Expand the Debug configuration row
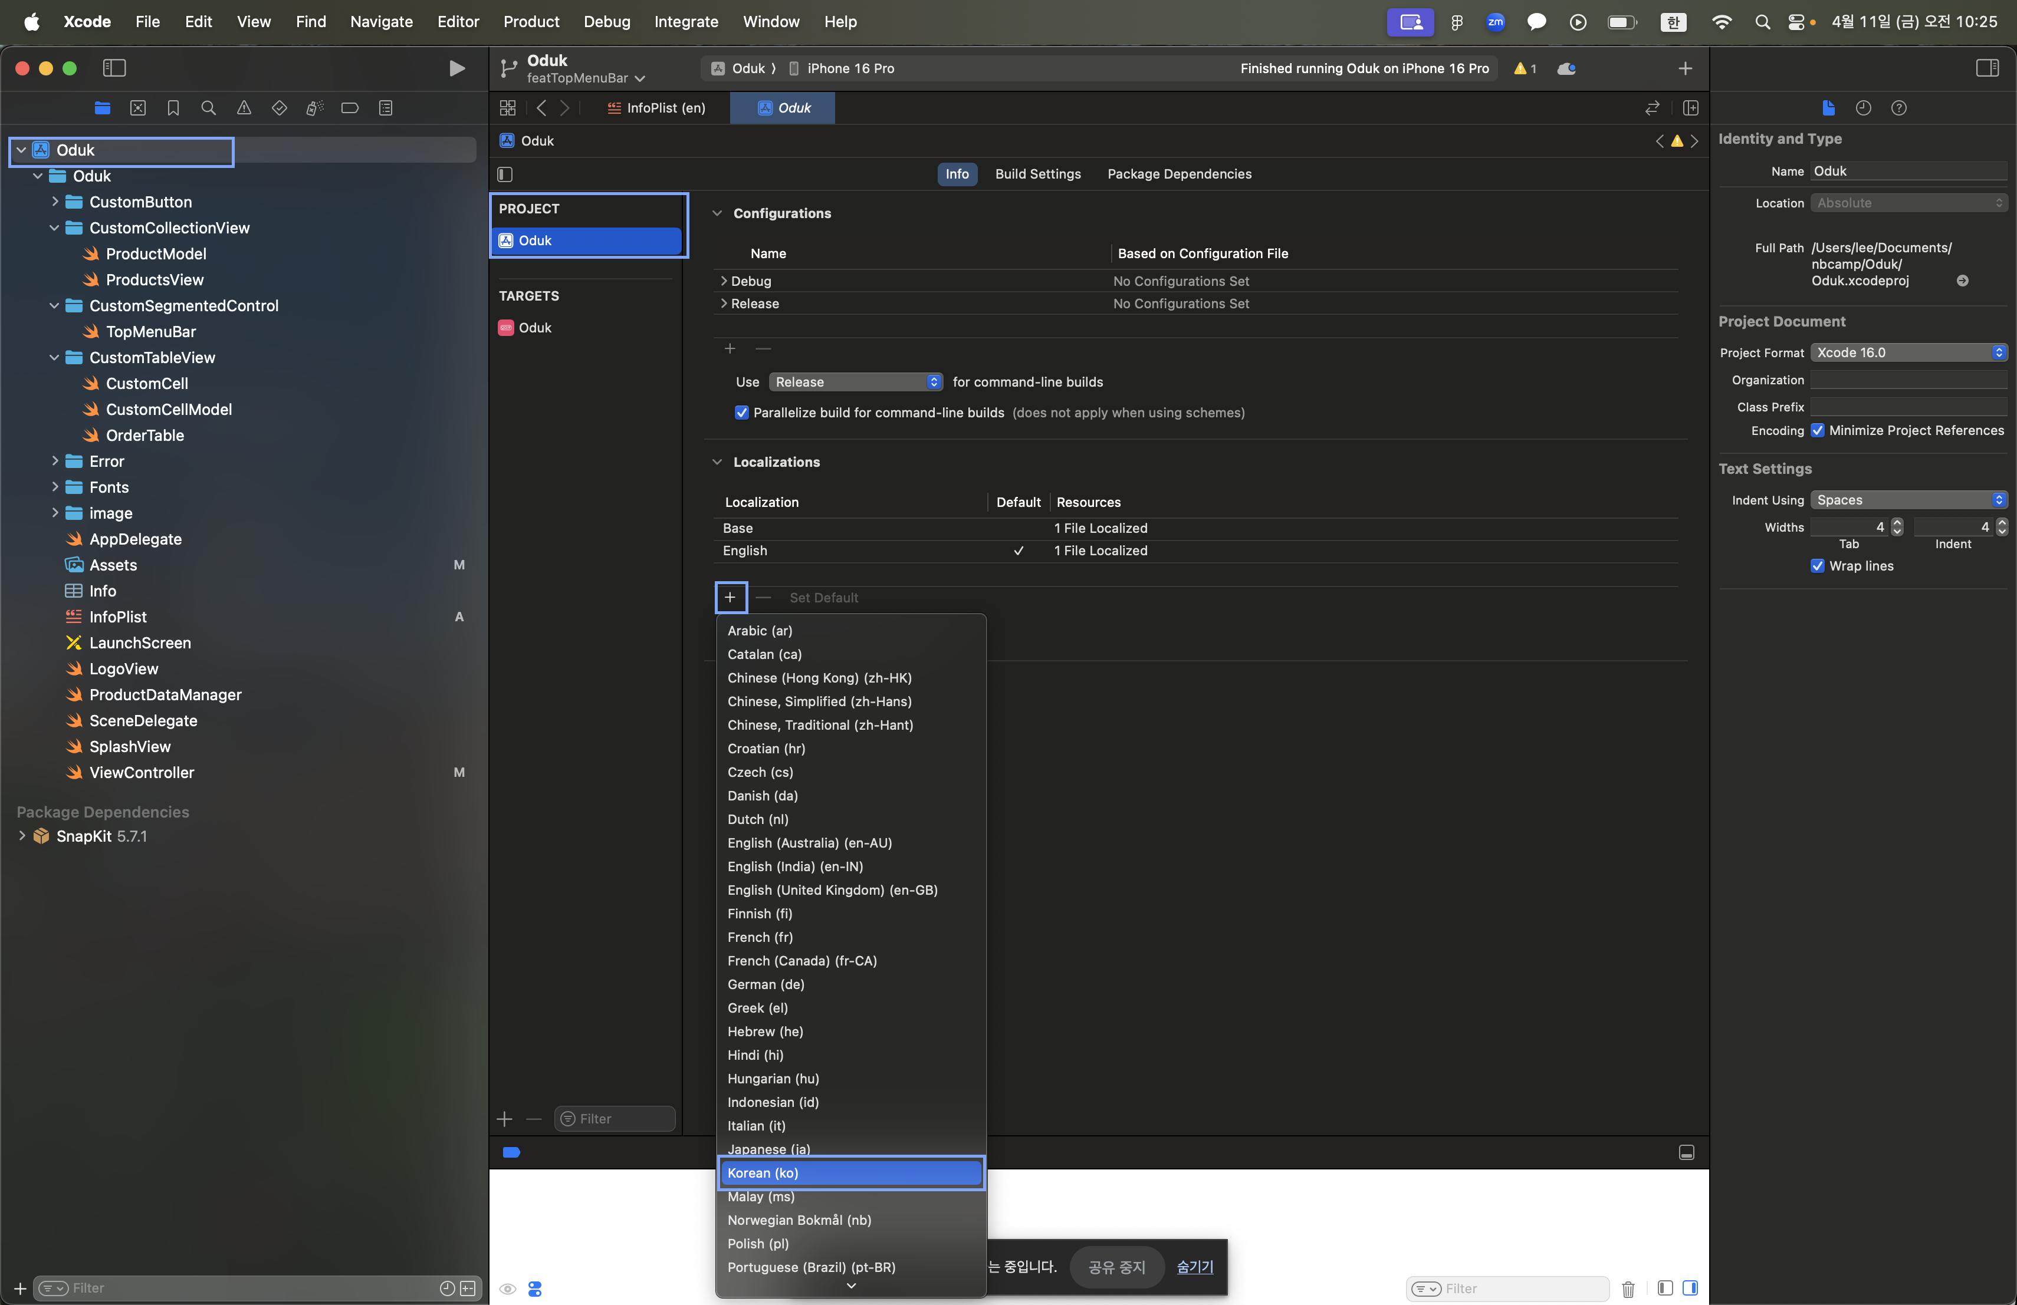 click(x=723, y=281)
